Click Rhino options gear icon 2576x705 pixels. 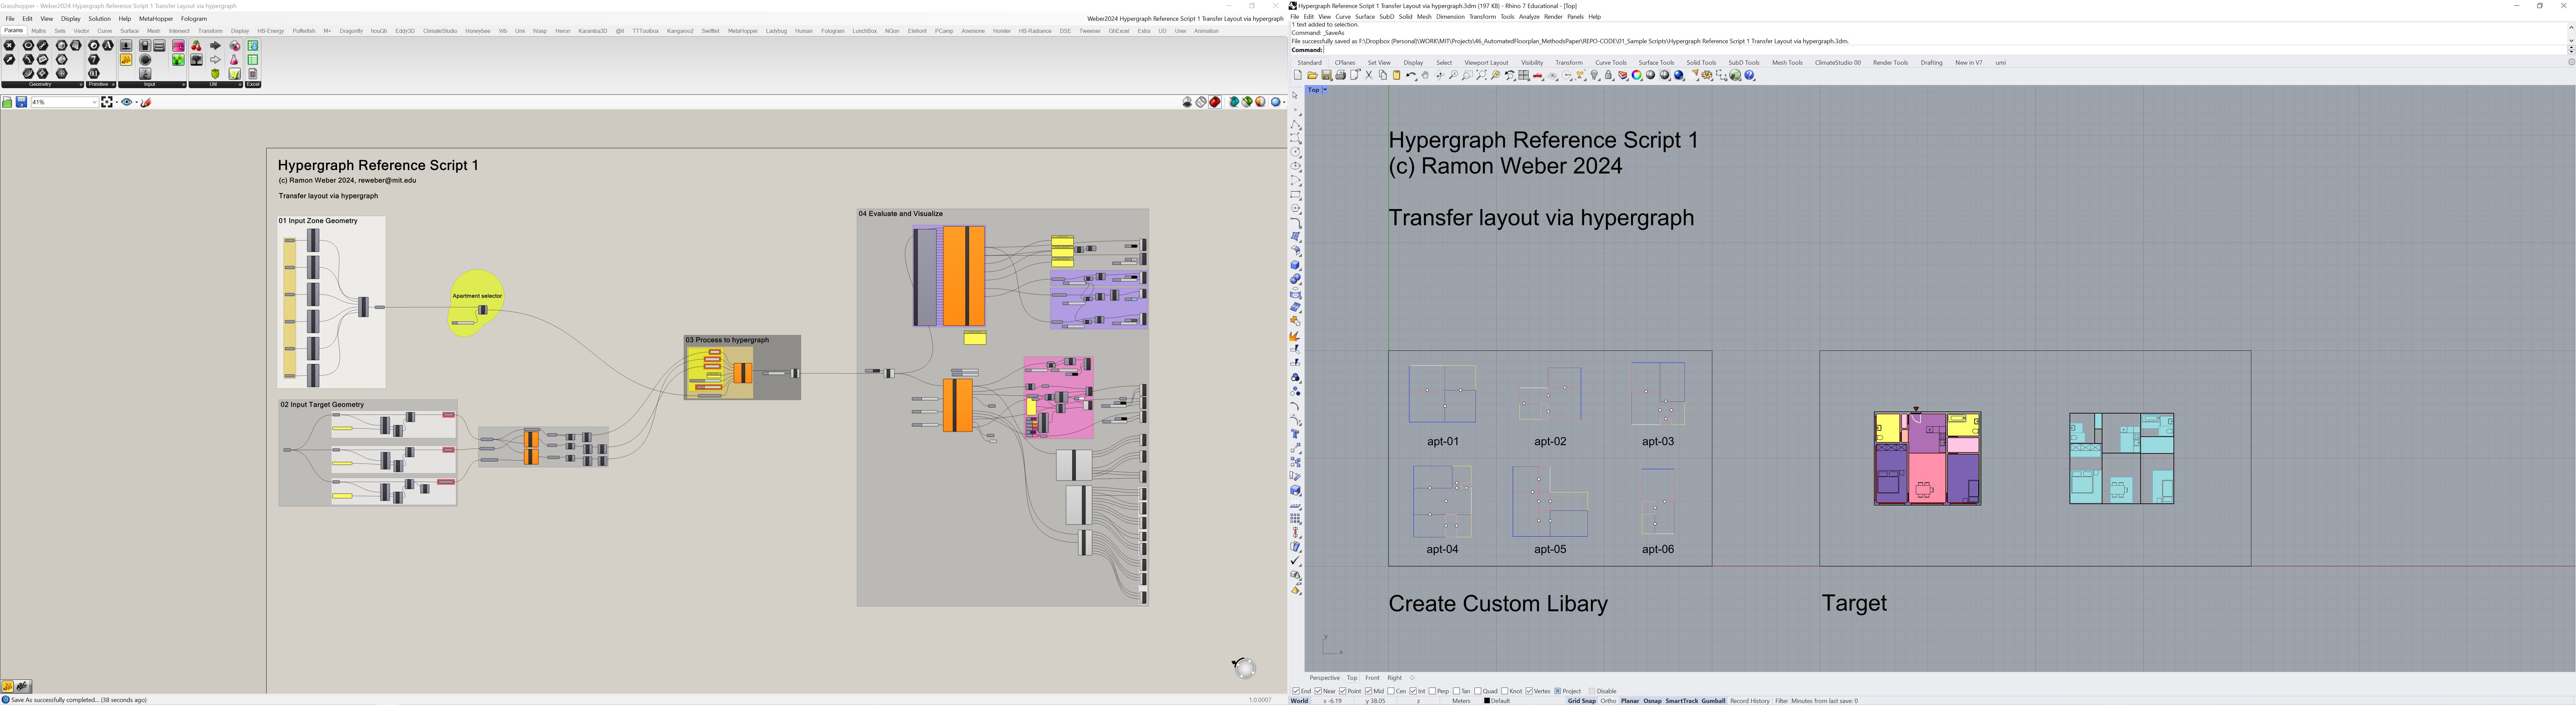point(1707,75)
